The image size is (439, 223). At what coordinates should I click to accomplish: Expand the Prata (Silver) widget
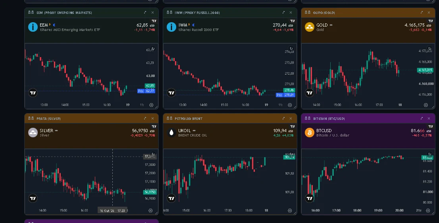pyautogui.click(x=145, y=118)
